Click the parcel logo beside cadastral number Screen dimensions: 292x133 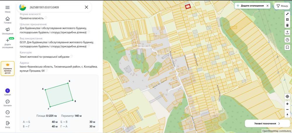tap(23, 7)
